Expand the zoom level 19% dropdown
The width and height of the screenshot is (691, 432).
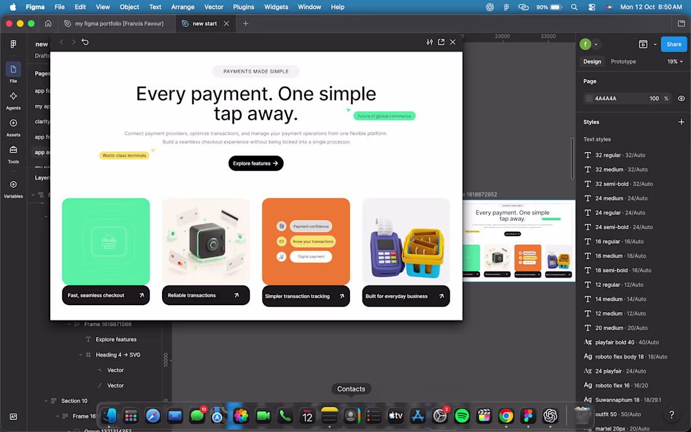(x=675, y=62)
